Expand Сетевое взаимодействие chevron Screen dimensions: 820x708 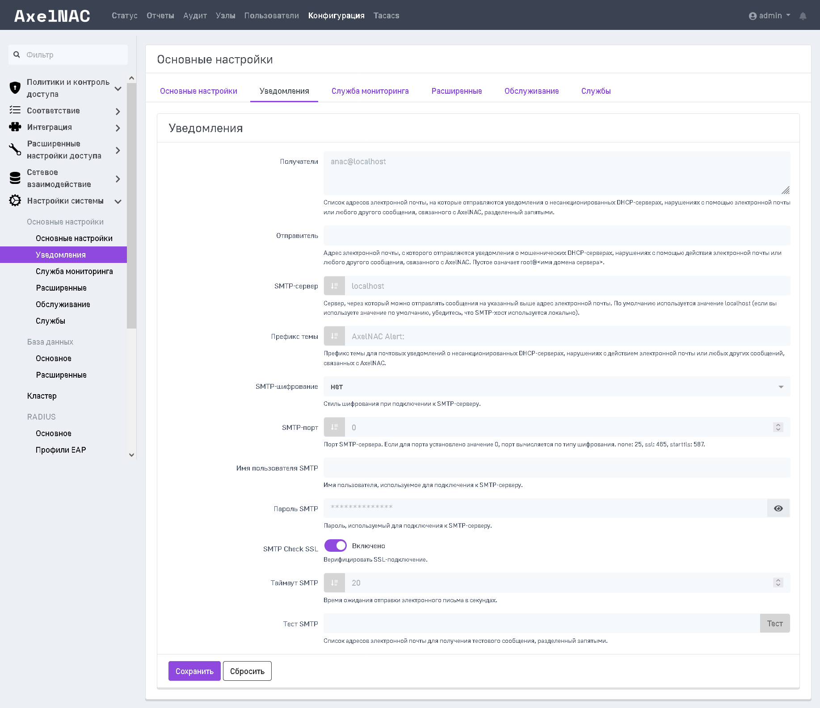click(x=118, y=179)
